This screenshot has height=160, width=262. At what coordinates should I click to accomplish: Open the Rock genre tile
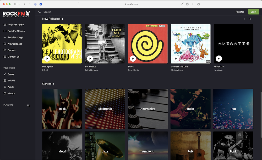point(62,109)
